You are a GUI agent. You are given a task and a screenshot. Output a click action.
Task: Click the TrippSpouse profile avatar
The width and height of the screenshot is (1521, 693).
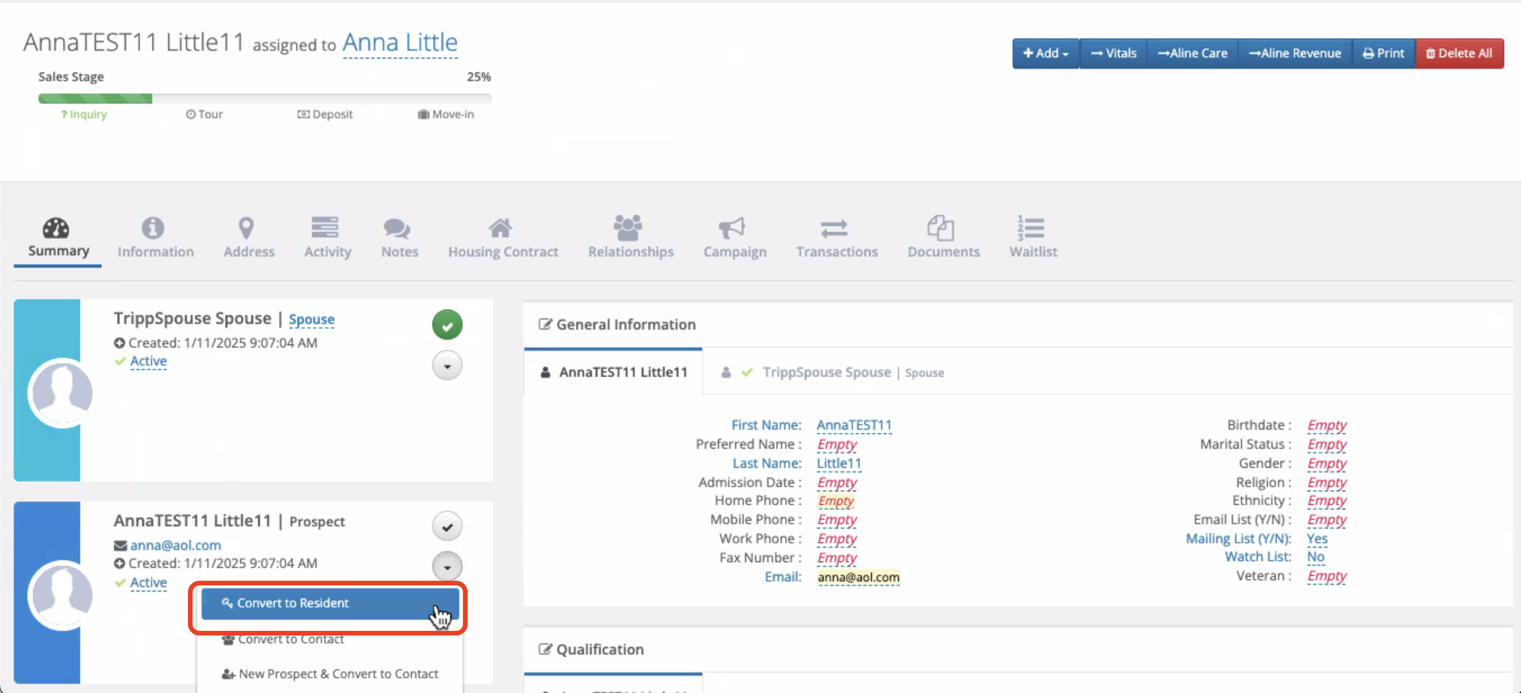[x=62, y=392]
